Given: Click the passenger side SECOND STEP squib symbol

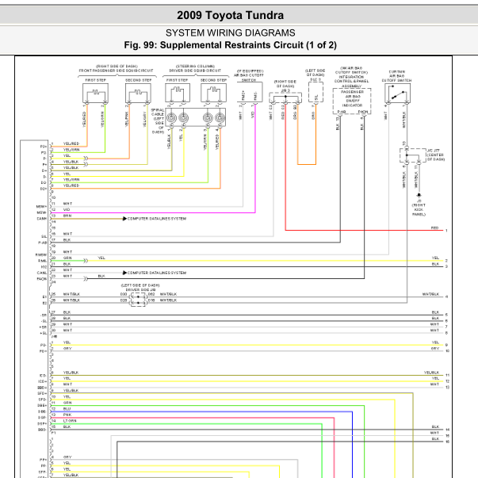Looking at the screenshot, I should point(138,94).
